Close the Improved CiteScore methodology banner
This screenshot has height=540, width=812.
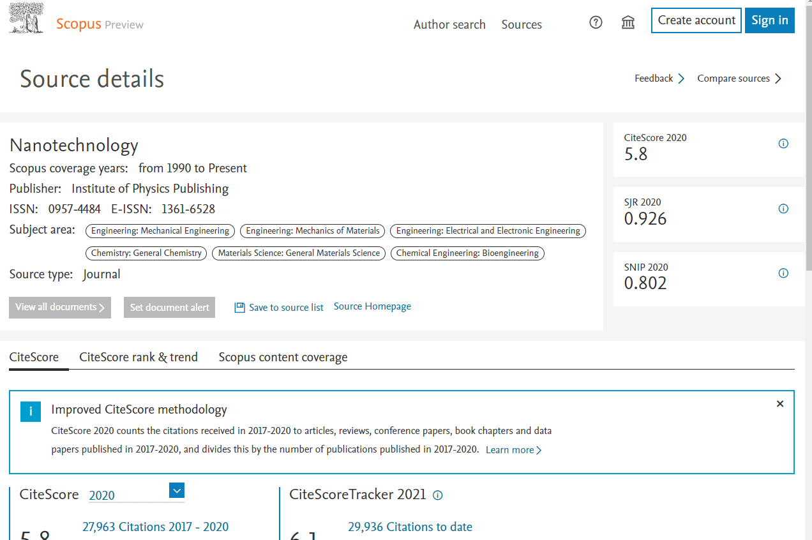pyautogui.click(x=780, y=404)
